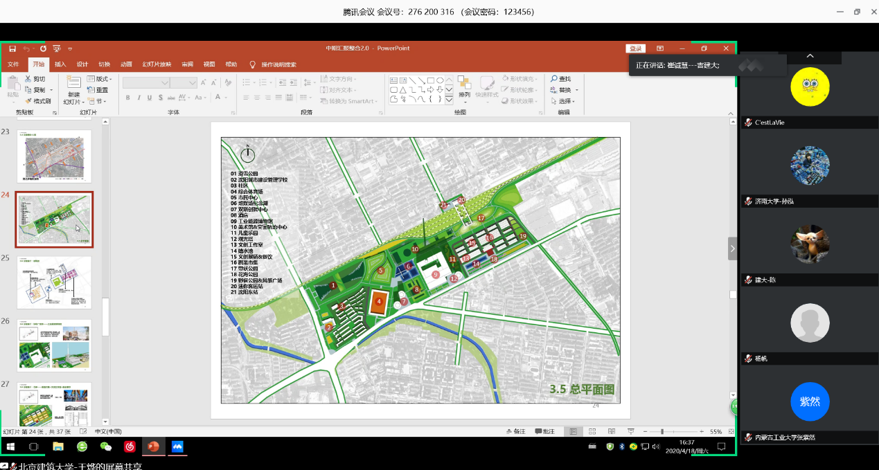Click the Save icon in quick access toolbar
This screenshot has height=470, width=879.
pos(12,48)
